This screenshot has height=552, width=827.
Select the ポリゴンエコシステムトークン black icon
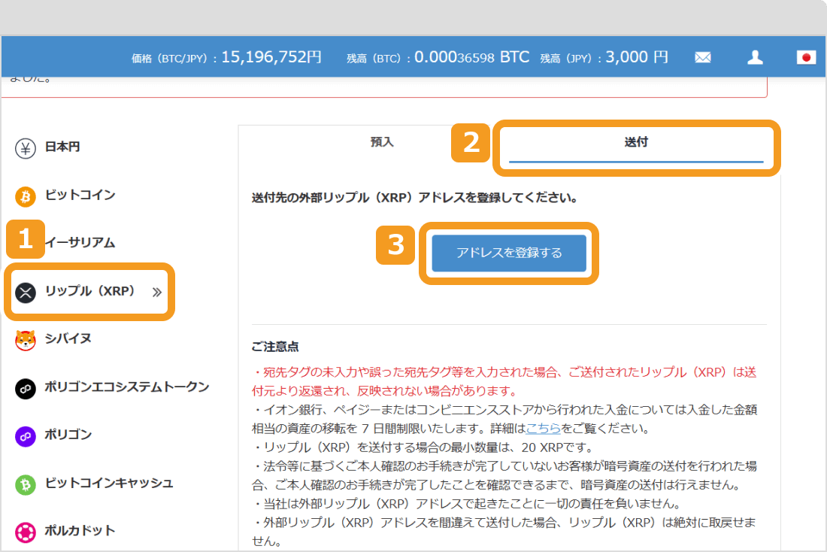point(26,387)
